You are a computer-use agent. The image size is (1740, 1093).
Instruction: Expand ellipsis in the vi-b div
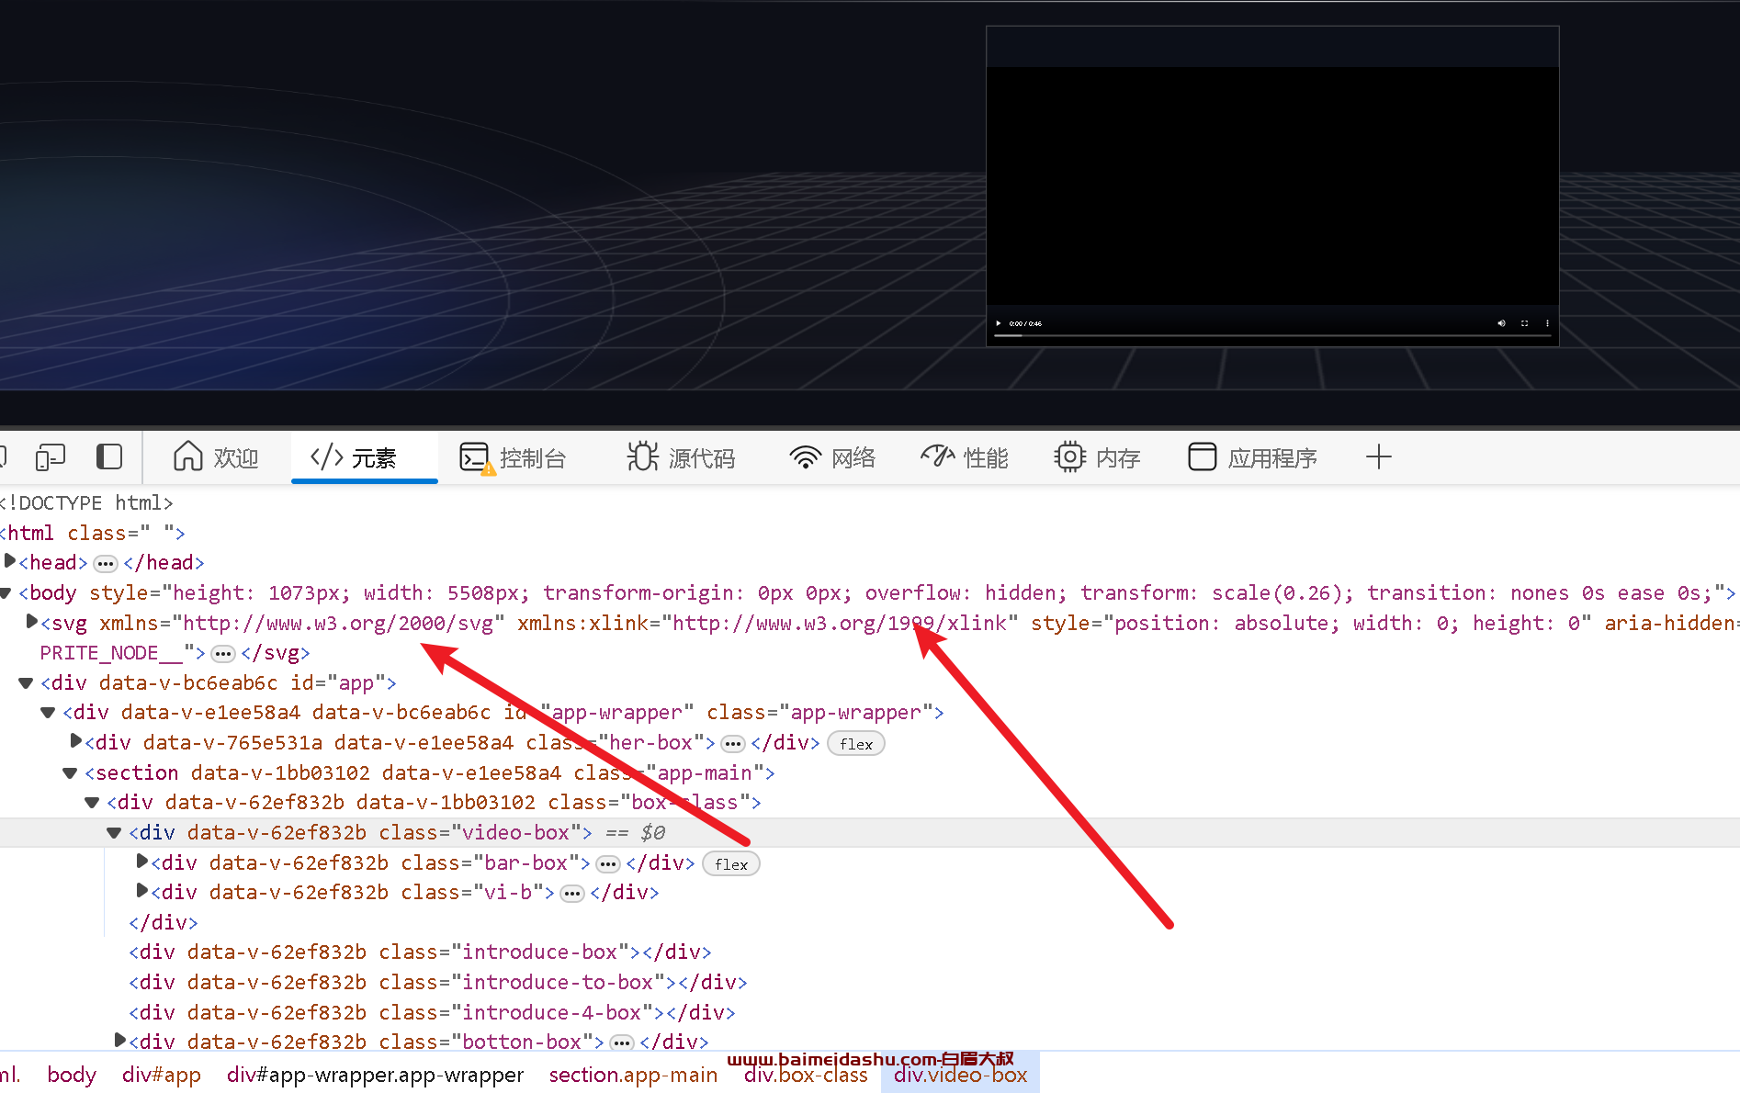click(572, 894)
